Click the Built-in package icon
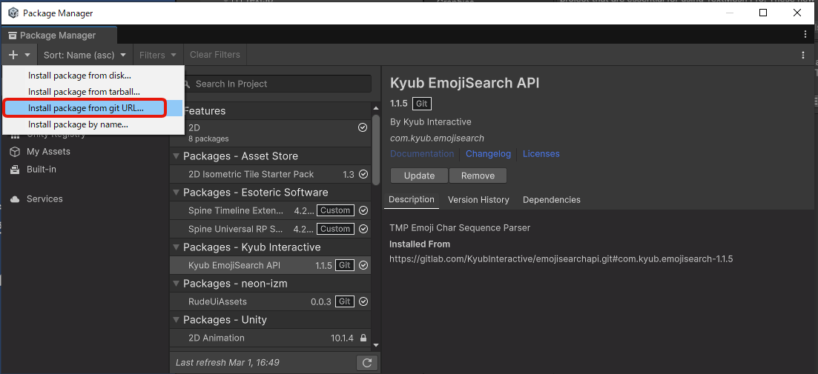 pyautogui.click(x=15, y=170)
